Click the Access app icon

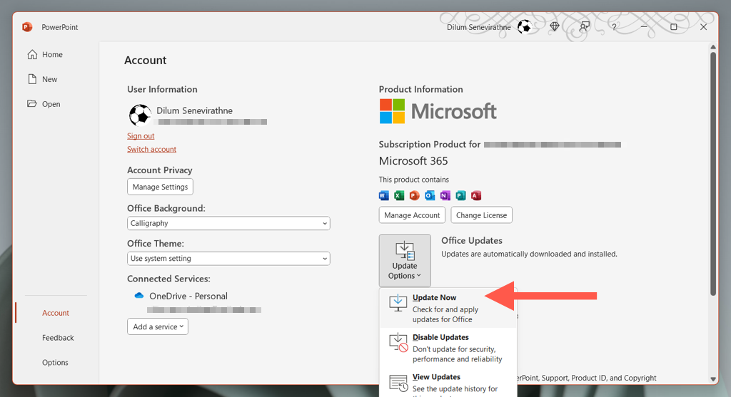[x=476, y=195]
